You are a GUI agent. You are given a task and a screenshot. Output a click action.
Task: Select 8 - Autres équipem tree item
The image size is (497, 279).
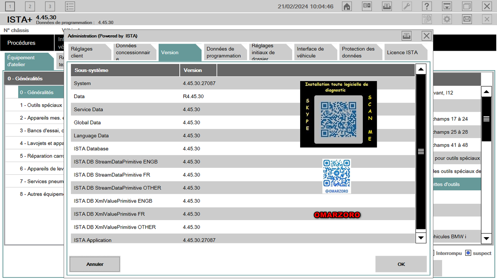click(x=41, y=194)
